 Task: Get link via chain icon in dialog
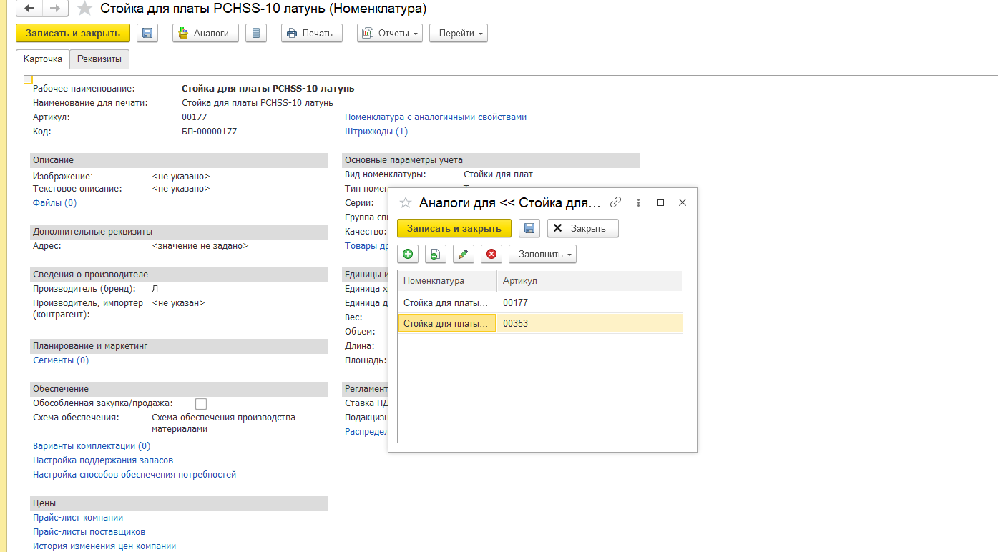pos(615,202)
